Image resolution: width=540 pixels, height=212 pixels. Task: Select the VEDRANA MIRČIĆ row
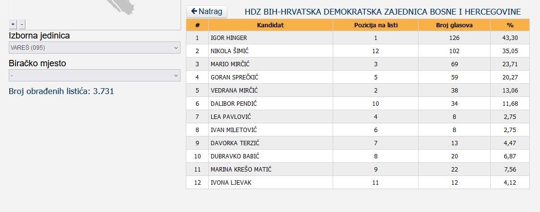(358, 91)
